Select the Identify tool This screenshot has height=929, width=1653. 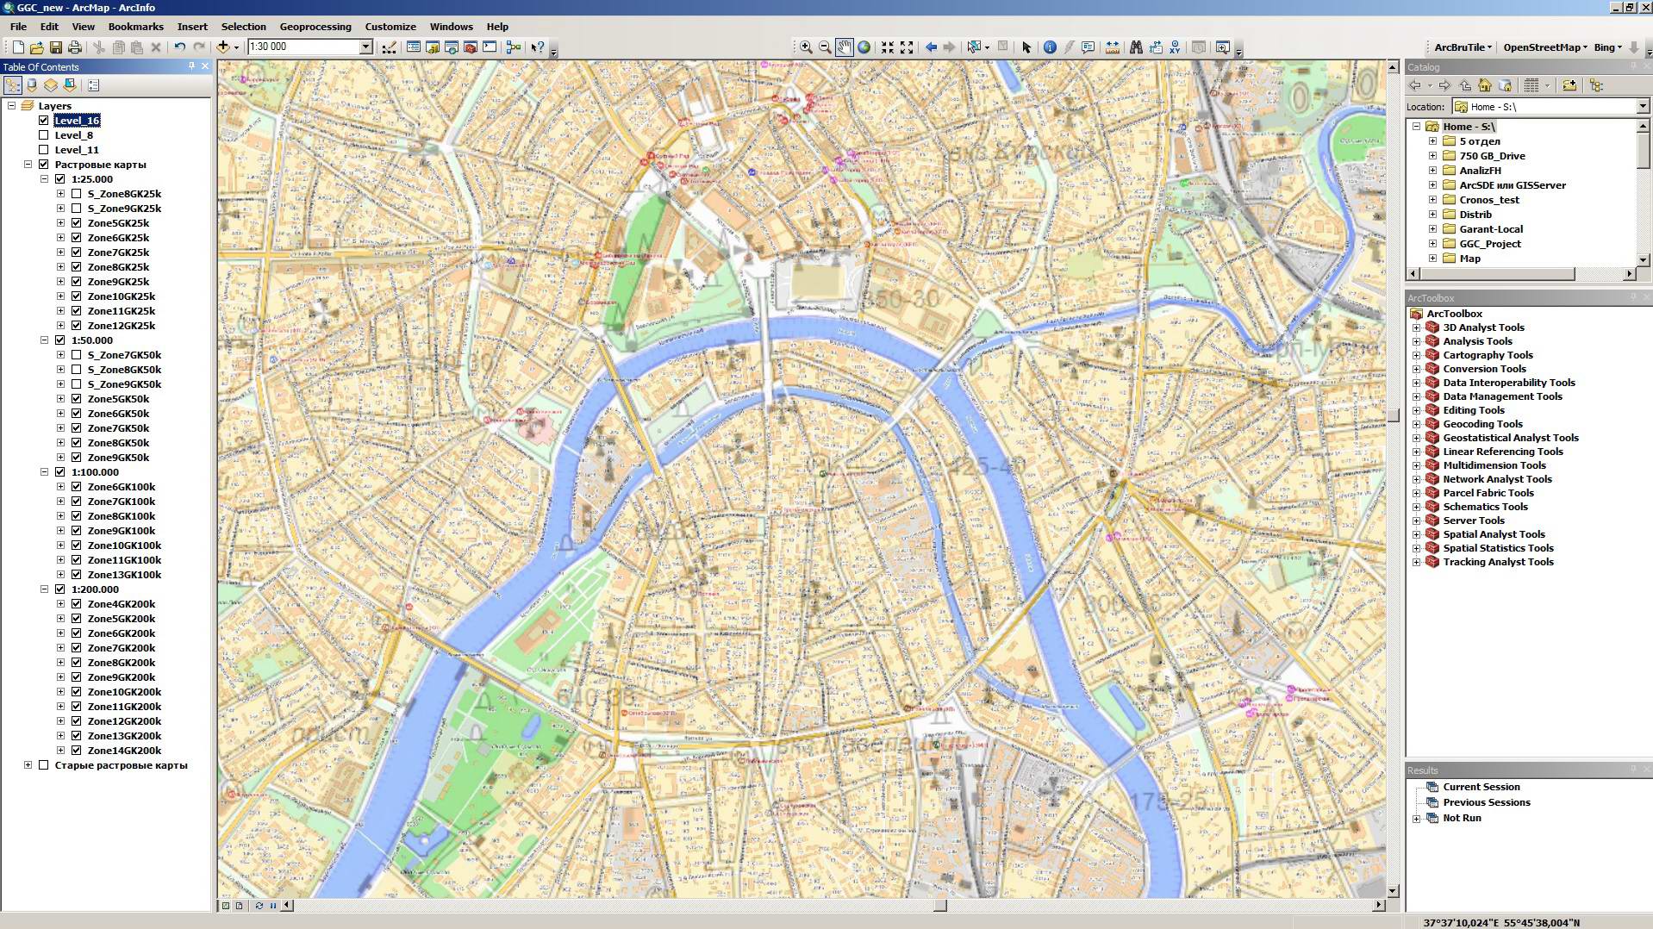pos(1049,47)
